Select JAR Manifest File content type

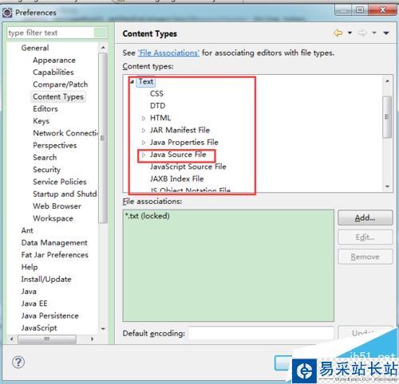(180, 130)
